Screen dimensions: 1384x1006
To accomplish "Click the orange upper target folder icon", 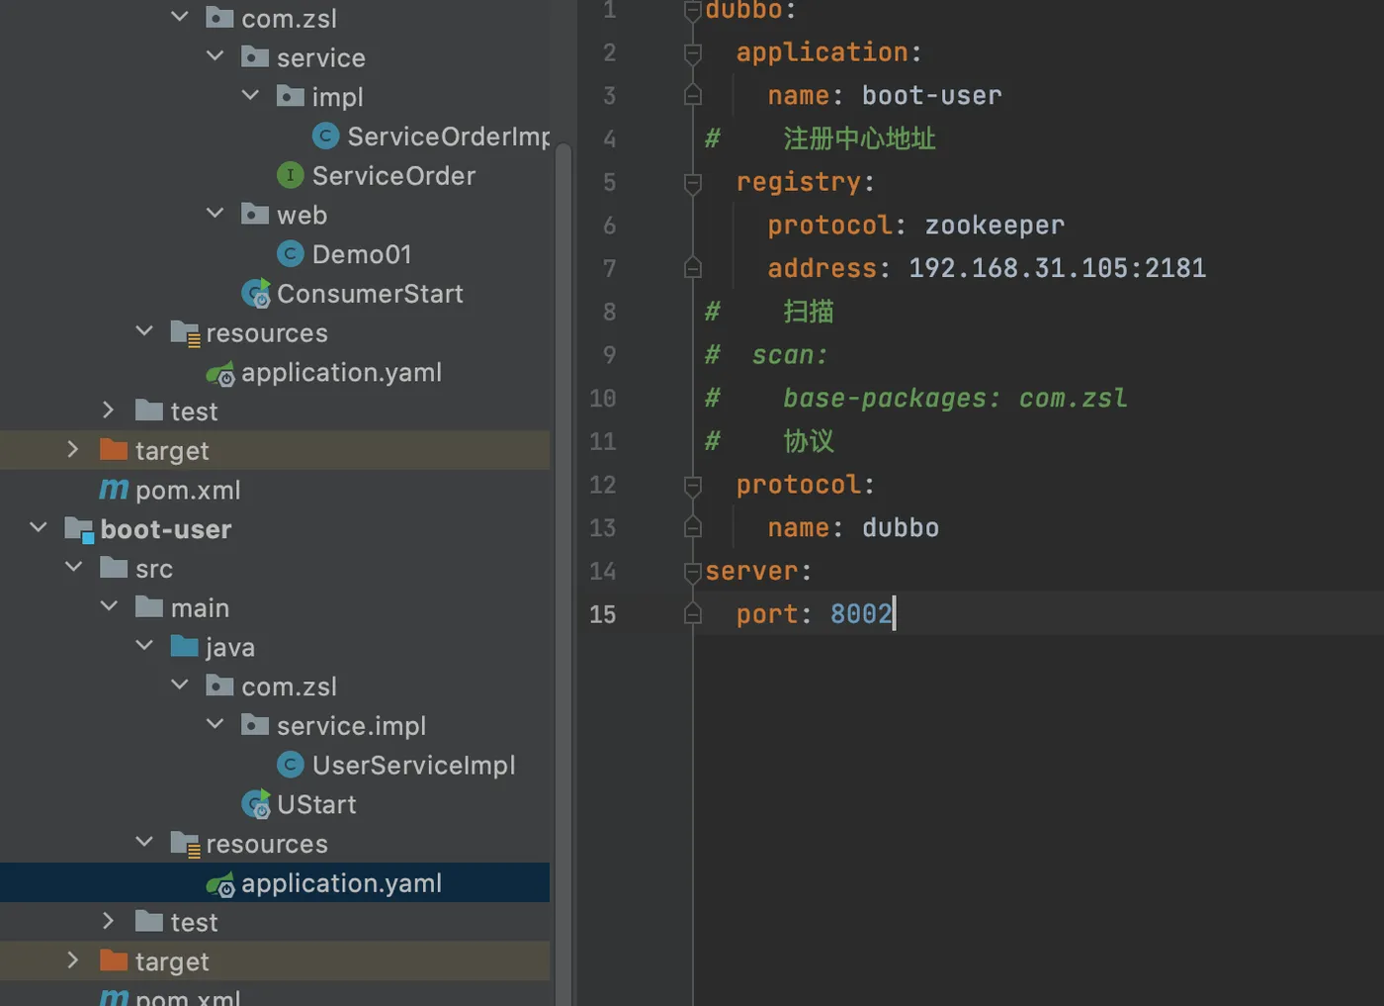I will coord(114,450).
